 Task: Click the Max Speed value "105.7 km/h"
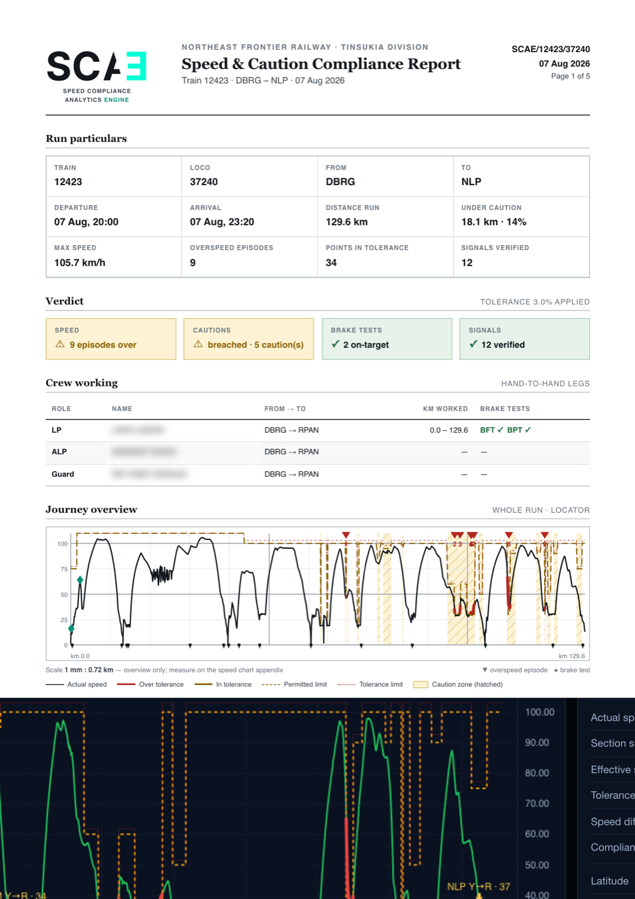(x=80, y=263)
